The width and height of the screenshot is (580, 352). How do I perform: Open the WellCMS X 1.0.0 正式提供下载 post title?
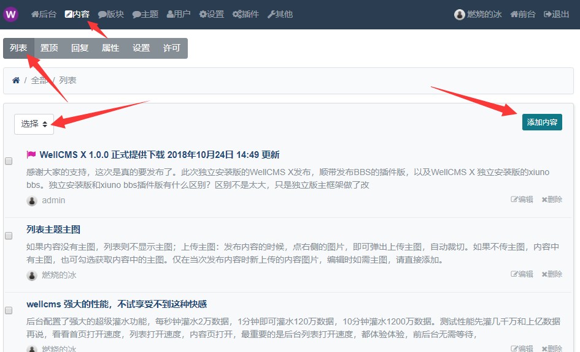160,155
